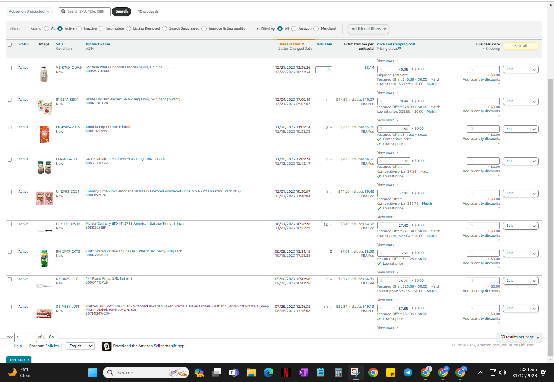Sort by Status column header
The height and width of the screenshot is (382, 554).
23,44
